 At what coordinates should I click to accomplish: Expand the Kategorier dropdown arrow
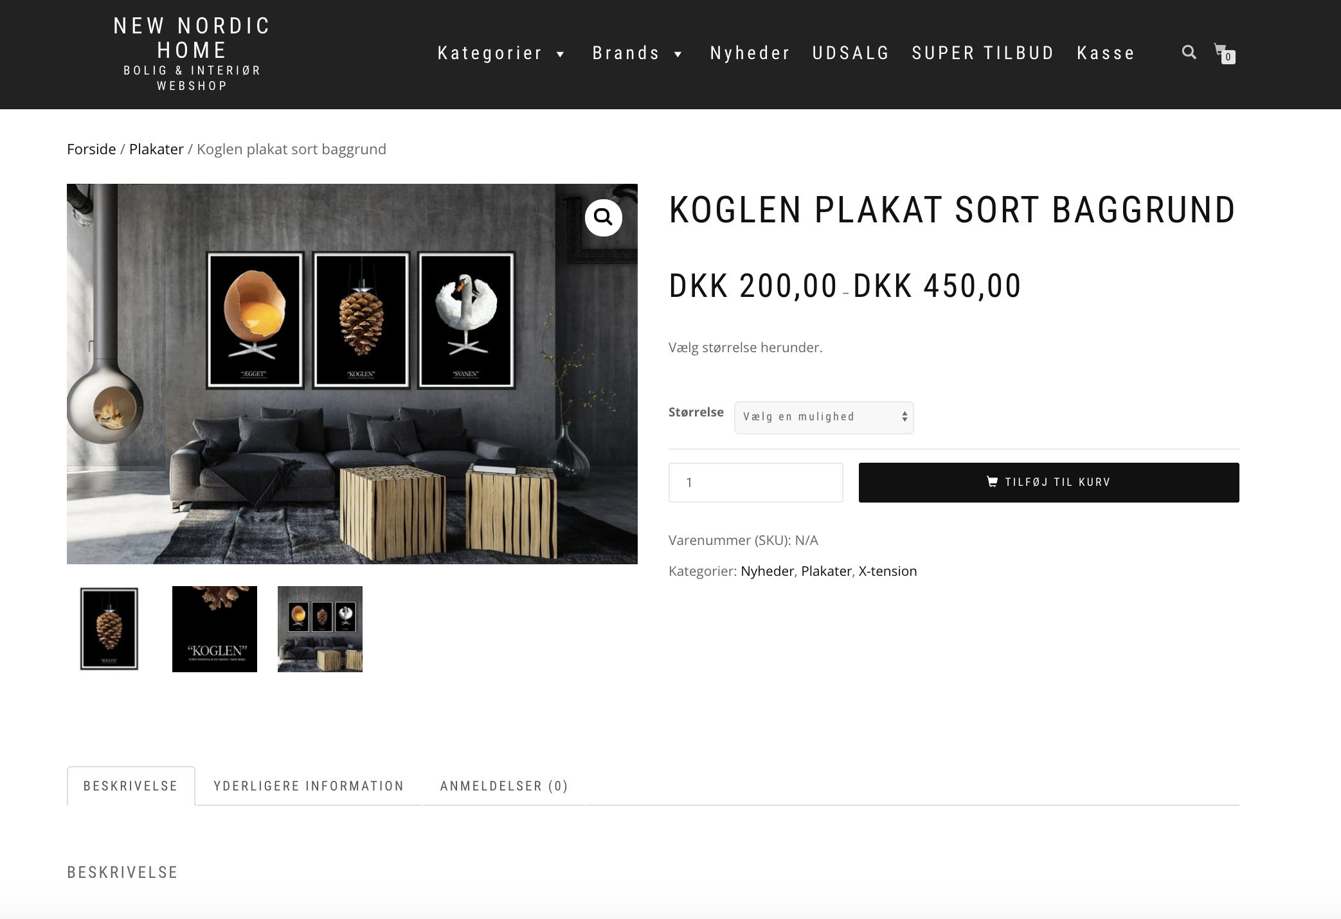(560, 54)
